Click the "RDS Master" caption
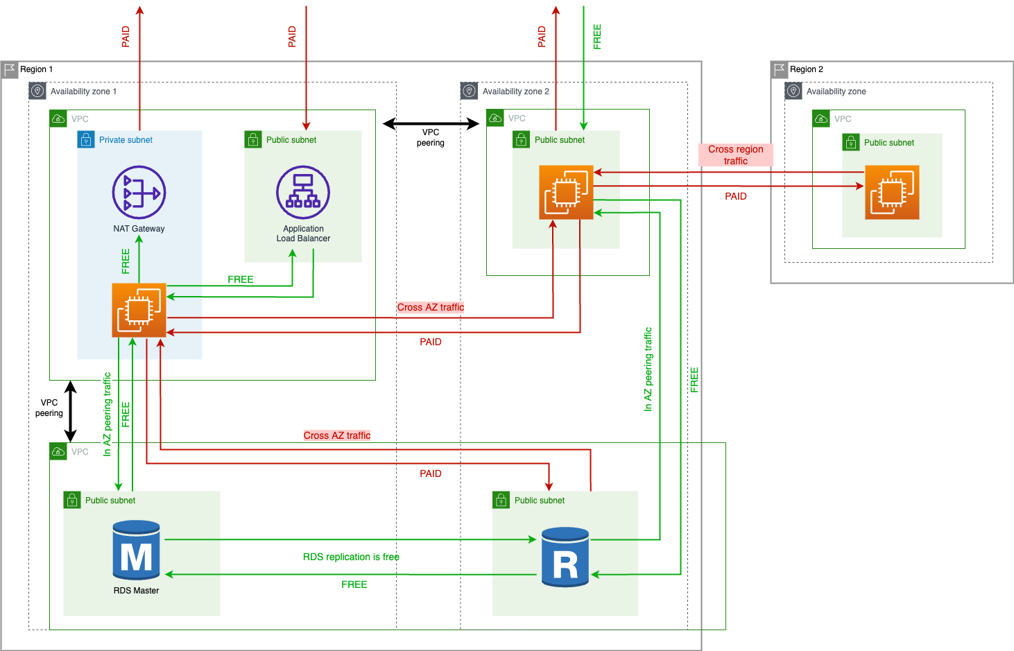The height and width of the screenshot is (651, 1014). (x=136, y=591)
